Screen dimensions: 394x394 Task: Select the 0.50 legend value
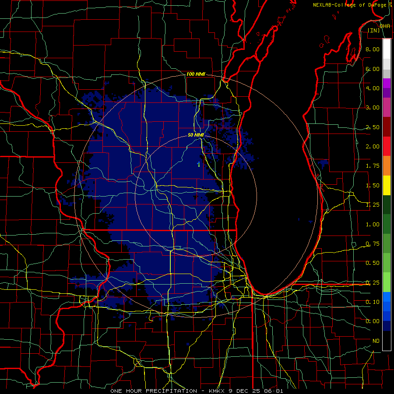[x=373, y=263]
